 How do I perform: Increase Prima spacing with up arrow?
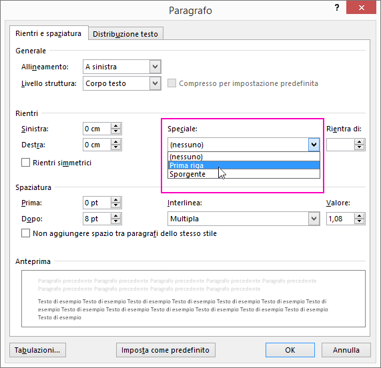coord(116,200)
